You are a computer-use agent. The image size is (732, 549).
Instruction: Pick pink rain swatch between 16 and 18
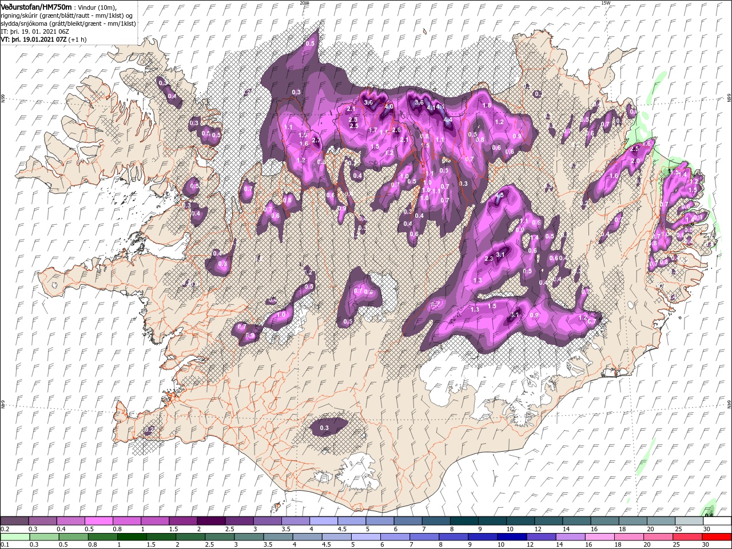point(599,537)
